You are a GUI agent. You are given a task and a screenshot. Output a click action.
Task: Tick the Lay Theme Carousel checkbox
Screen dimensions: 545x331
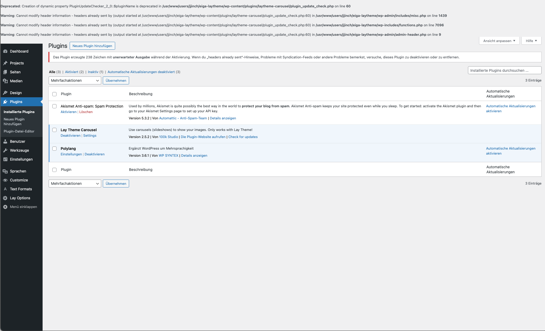tap(54, 130)
